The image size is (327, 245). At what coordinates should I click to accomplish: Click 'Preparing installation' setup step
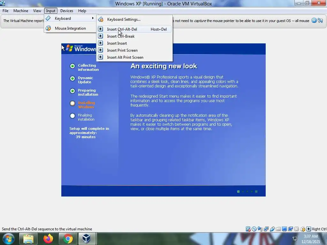[88, 92]
